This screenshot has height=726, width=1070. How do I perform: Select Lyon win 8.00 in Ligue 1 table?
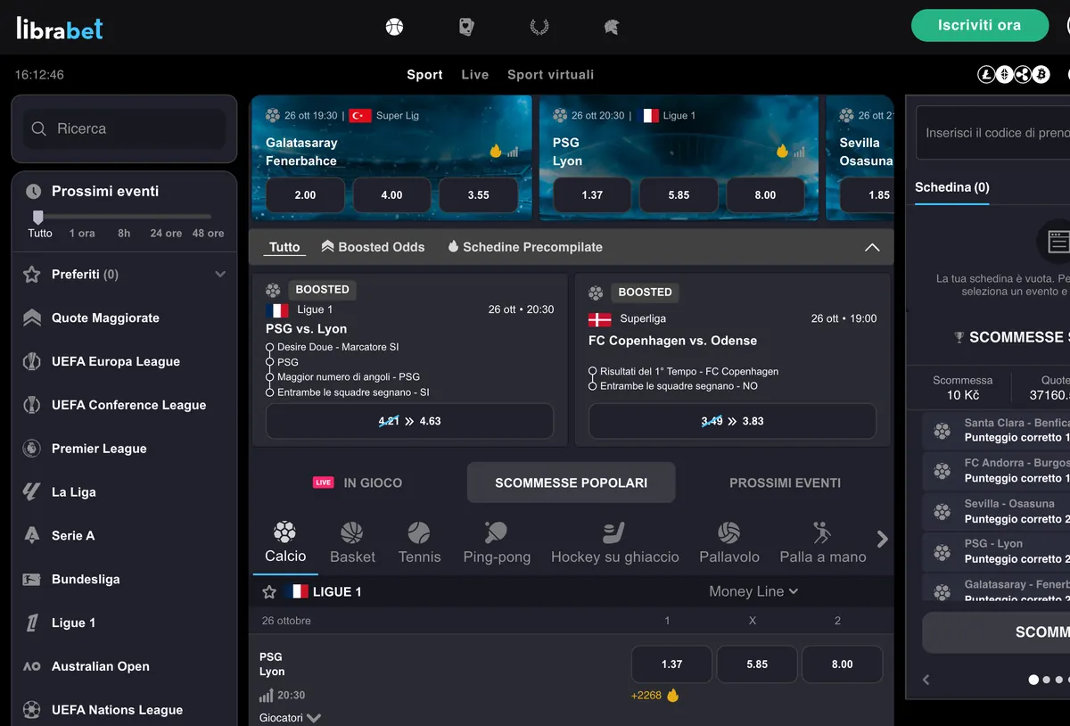click(x=842, y=664)
